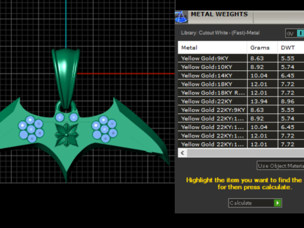The height and width of the screenshot is (228, 304).
Task: Click the Calculate button
Action: (x=255, y=203)
